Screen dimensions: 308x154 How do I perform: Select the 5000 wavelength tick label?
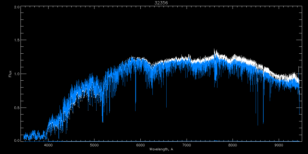[94, 145]
